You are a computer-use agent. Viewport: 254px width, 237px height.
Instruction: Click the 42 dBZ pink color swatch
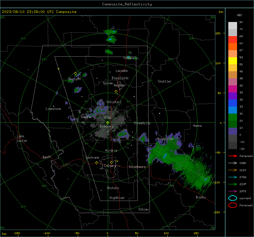coord(233,82)
